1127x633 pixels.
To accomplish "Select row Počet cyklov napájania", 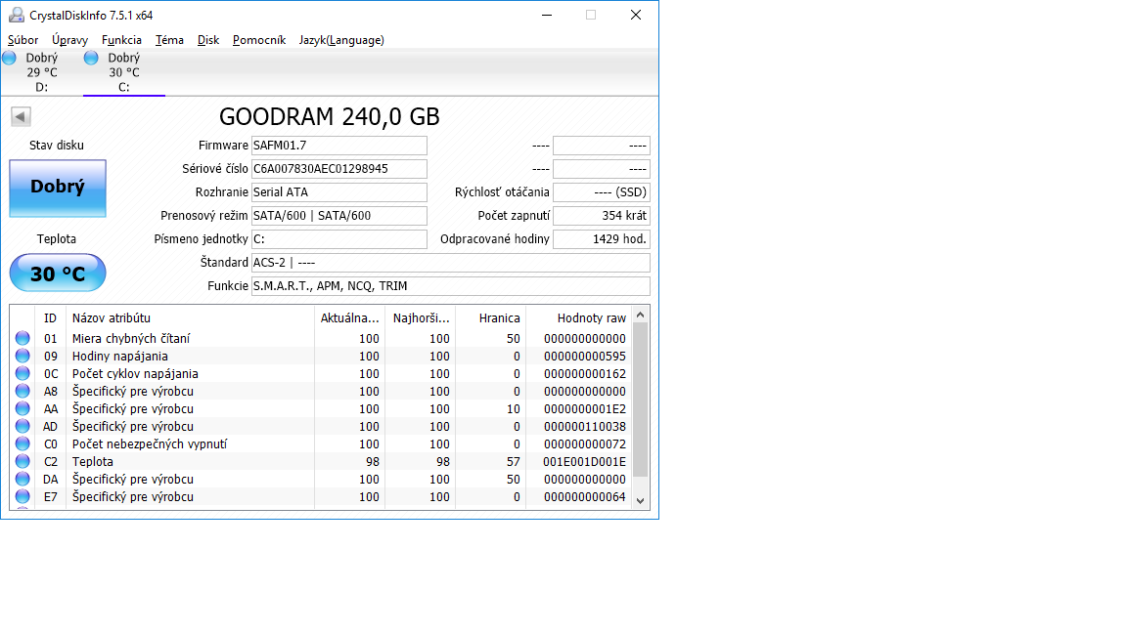I will [x=135, y=374].
